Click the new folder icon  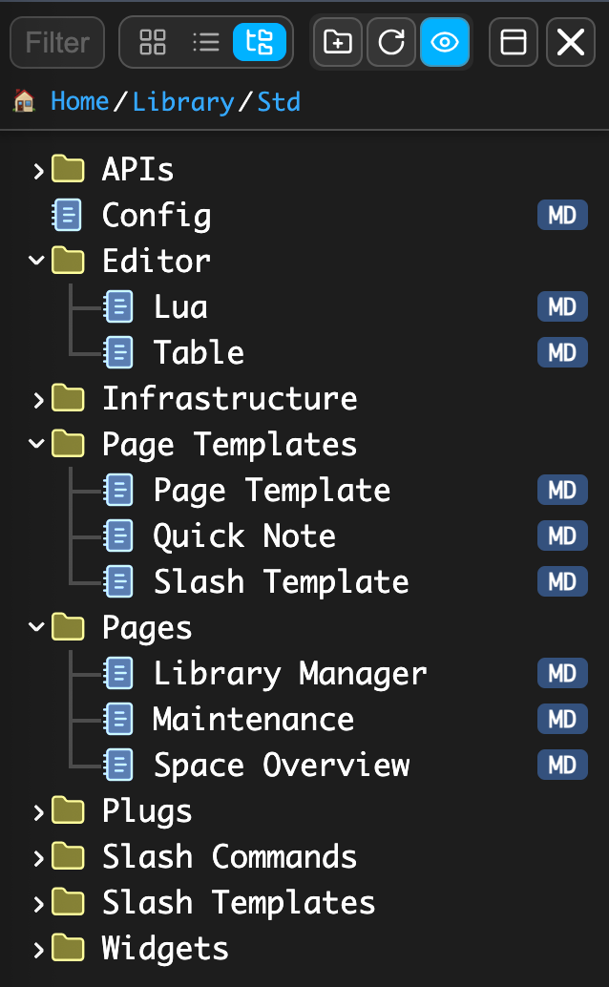tap(338, 42)
